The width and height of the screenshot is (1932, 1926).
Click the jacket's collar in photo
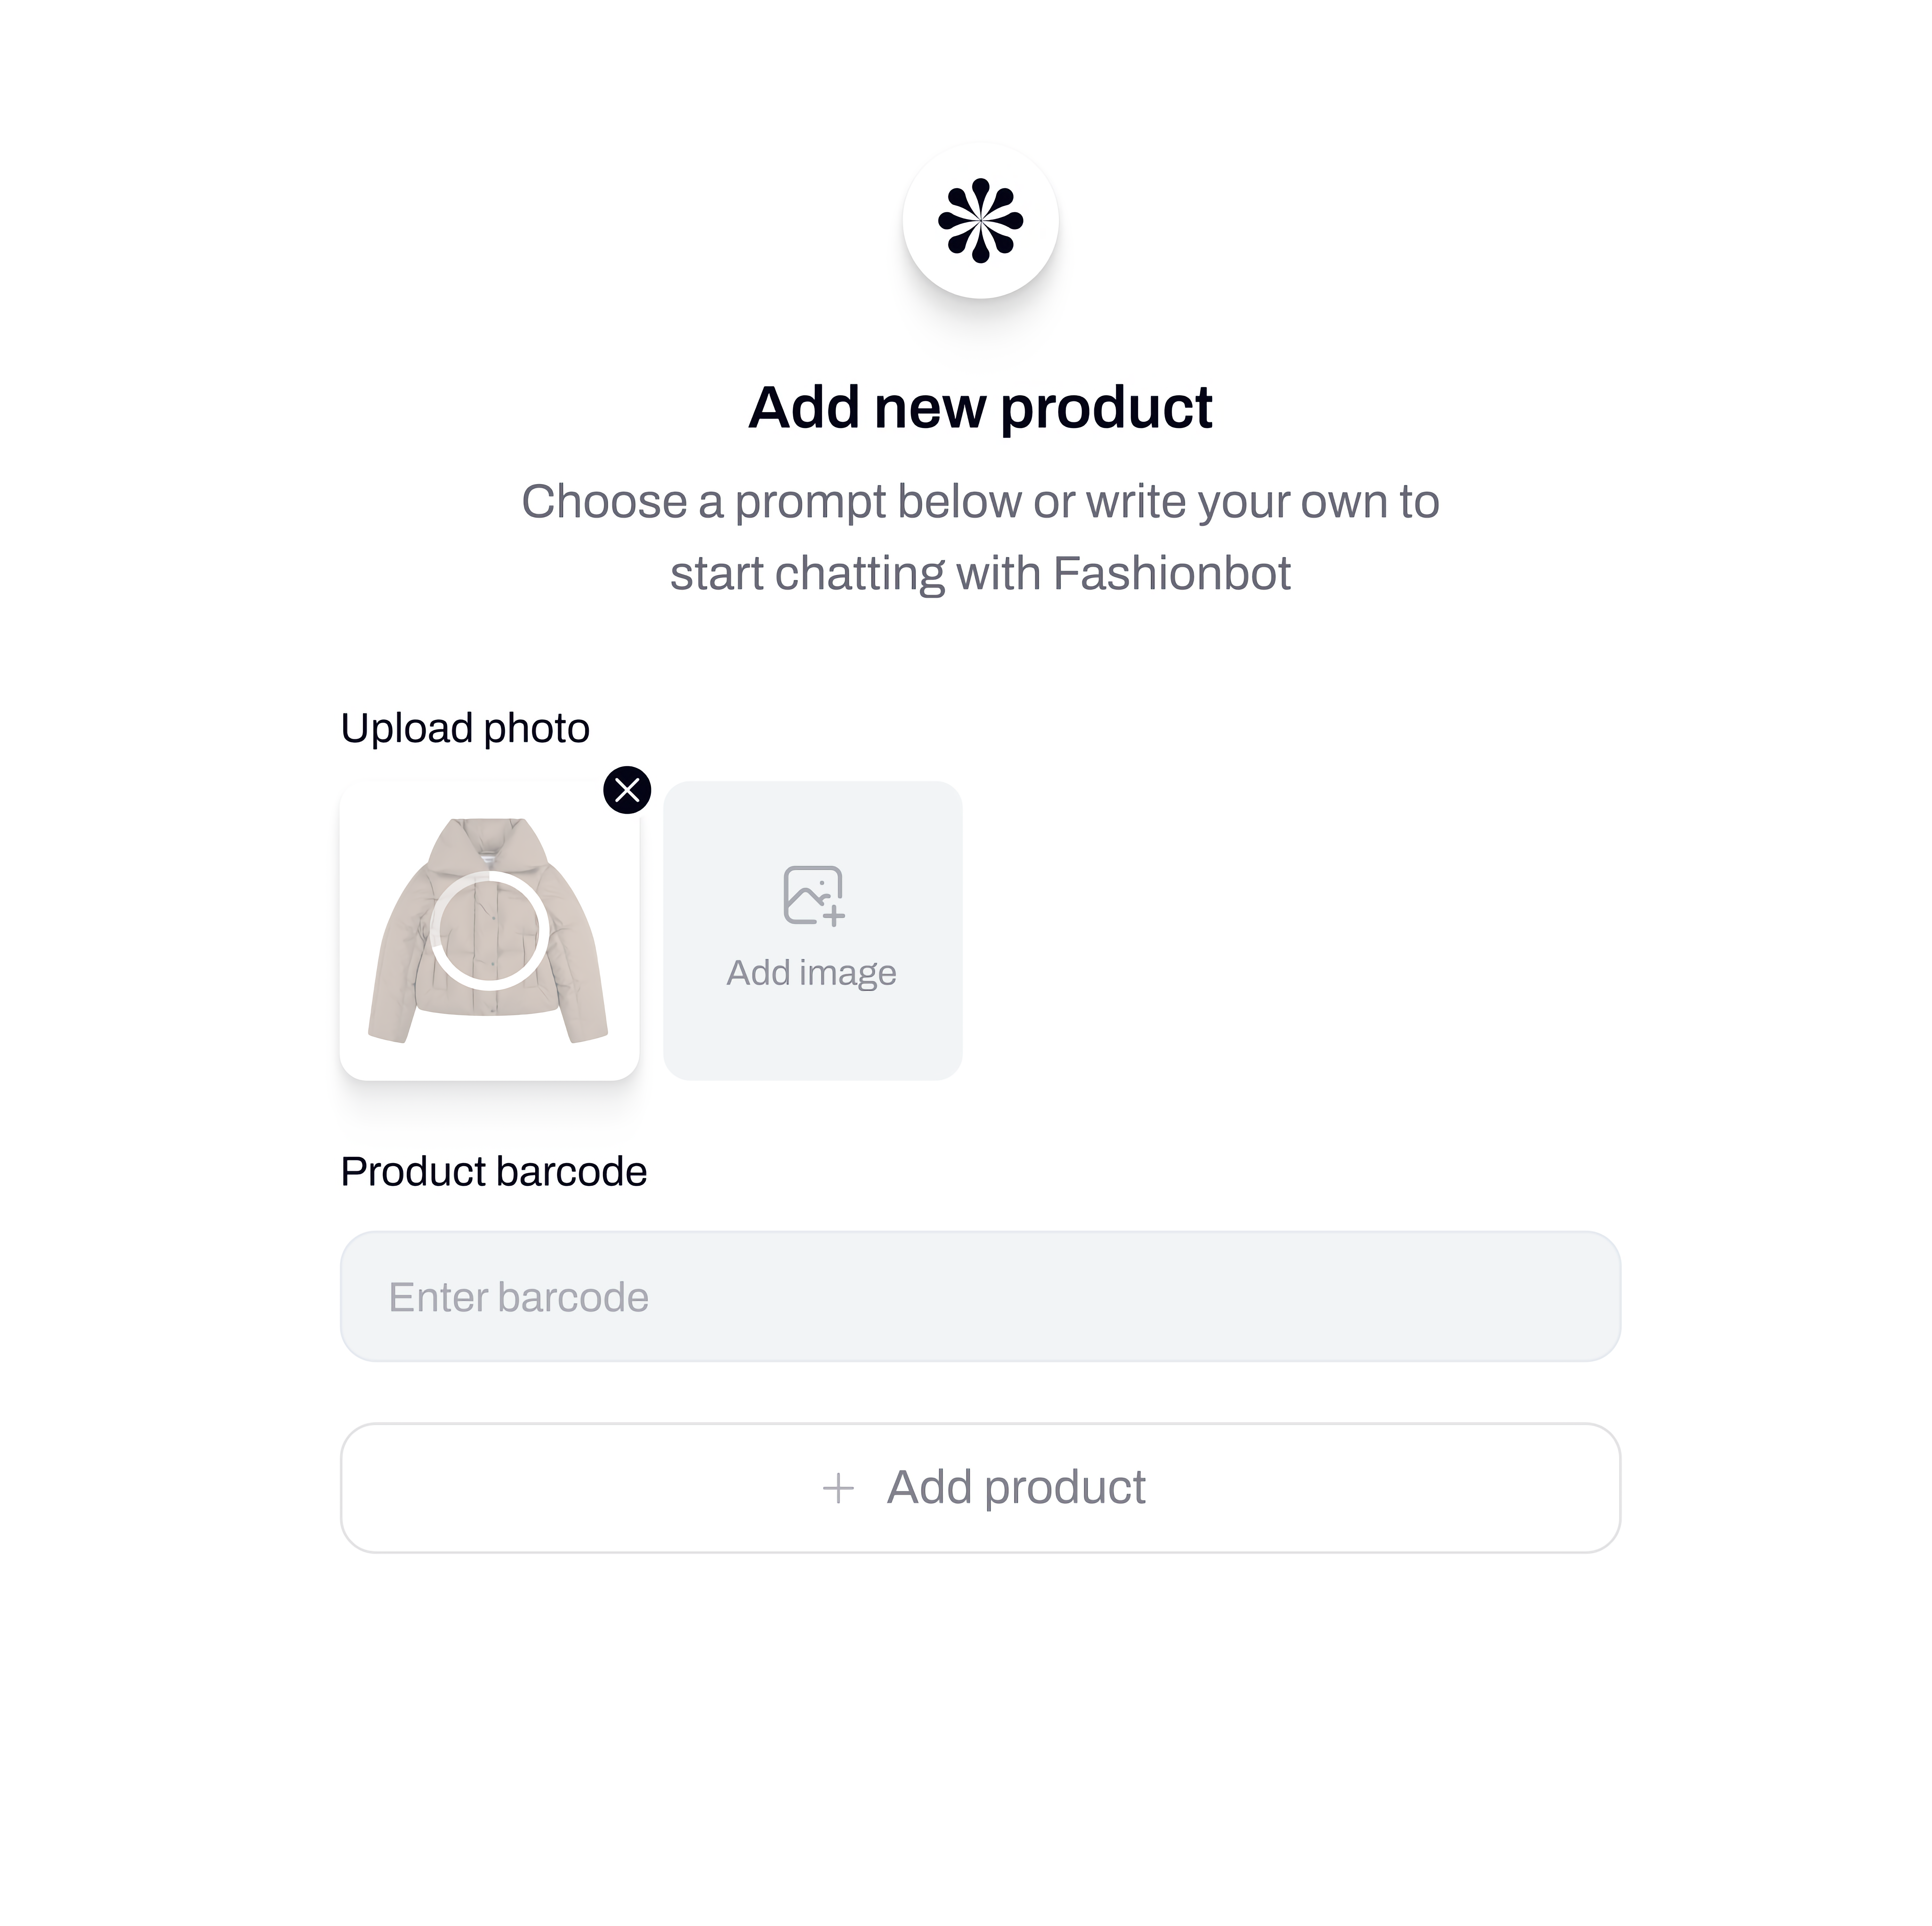pos(489,838)
